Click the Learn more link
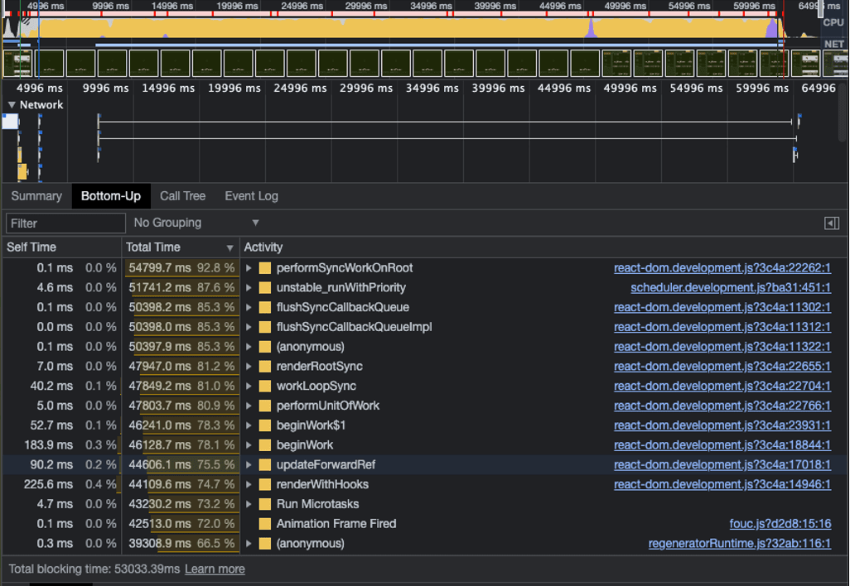This screenshot has width=850, height=586. [215, 569]
